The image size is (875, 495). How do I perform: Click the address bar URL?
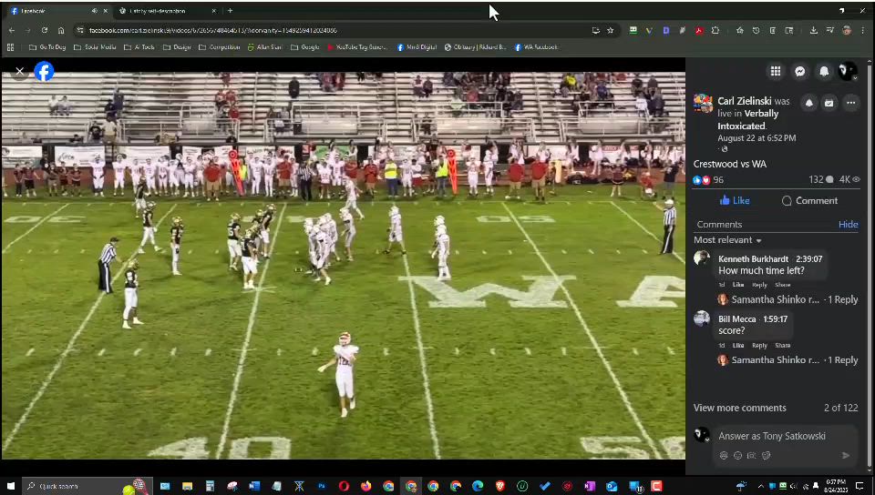click(213, 30)
